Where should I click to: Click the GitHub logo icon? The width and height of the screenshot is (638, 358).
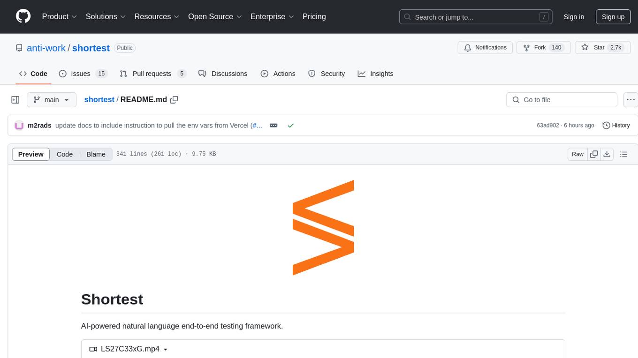click(23, 16)
